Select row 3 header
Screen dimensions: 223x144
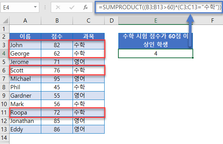coord(5,45)
